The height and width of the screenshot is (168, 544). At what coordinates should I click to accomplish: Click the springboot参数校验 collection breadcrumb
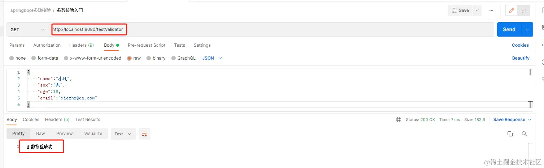[30, 10]
